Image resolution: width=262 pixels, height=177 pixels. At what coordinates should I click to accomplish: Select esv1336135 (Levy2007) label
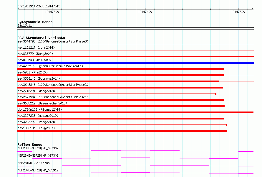(x=36, y=128)
